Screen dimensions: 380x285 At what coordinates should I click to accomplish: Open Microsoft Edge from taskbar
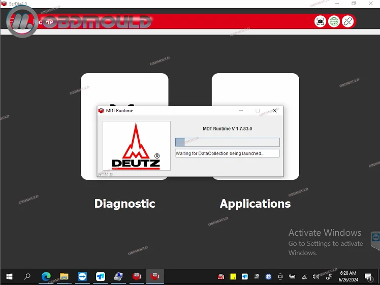click(46, 276)
